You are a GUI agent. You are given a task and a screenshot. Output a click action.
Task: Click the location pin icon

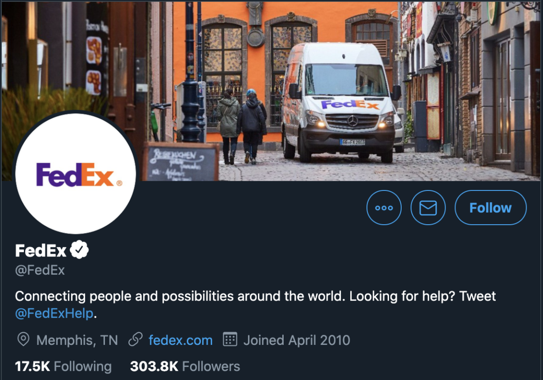(x=23, y=339)
